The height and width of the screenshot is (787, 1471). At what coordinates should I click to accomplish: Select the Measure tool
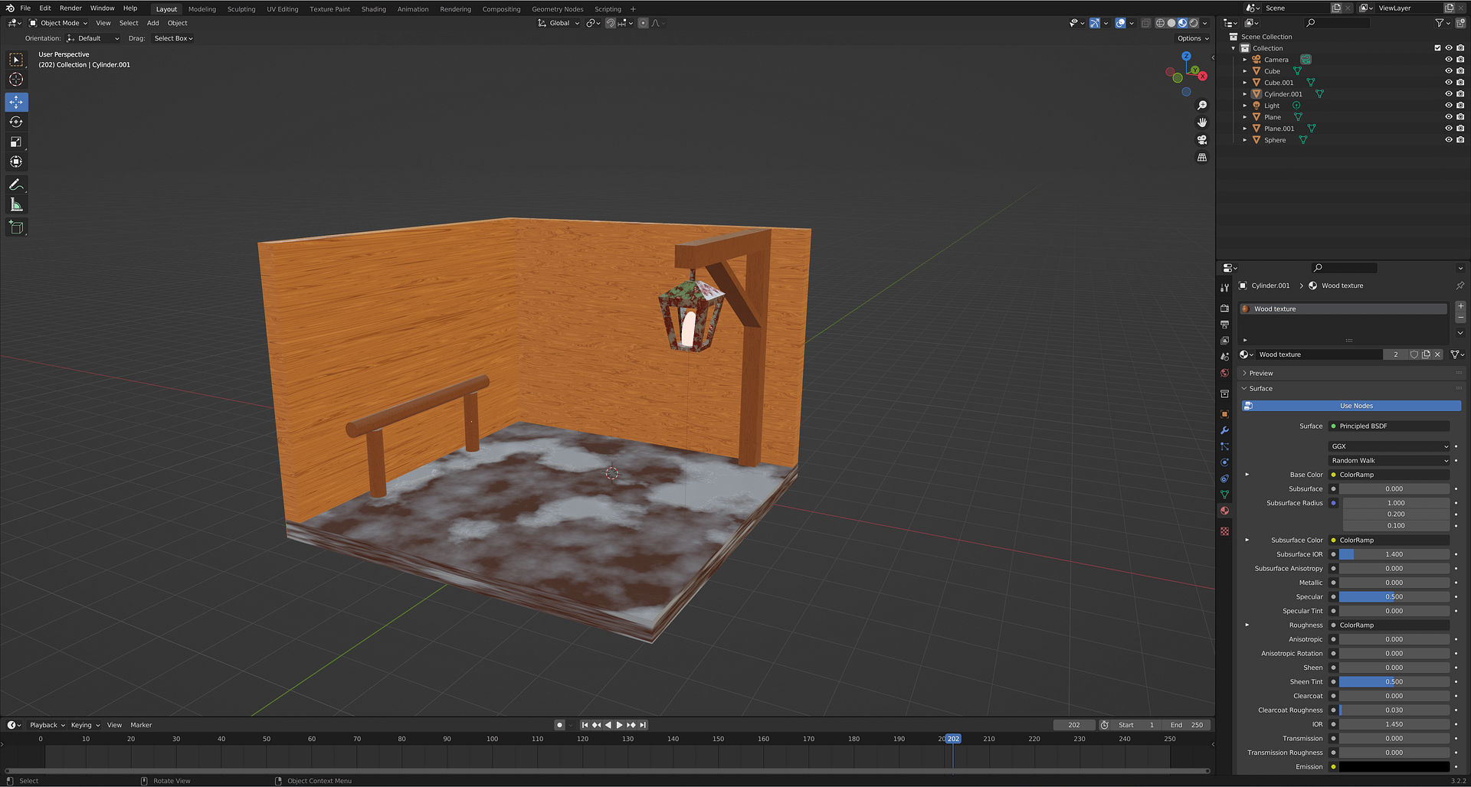click(x=16, y=204)
